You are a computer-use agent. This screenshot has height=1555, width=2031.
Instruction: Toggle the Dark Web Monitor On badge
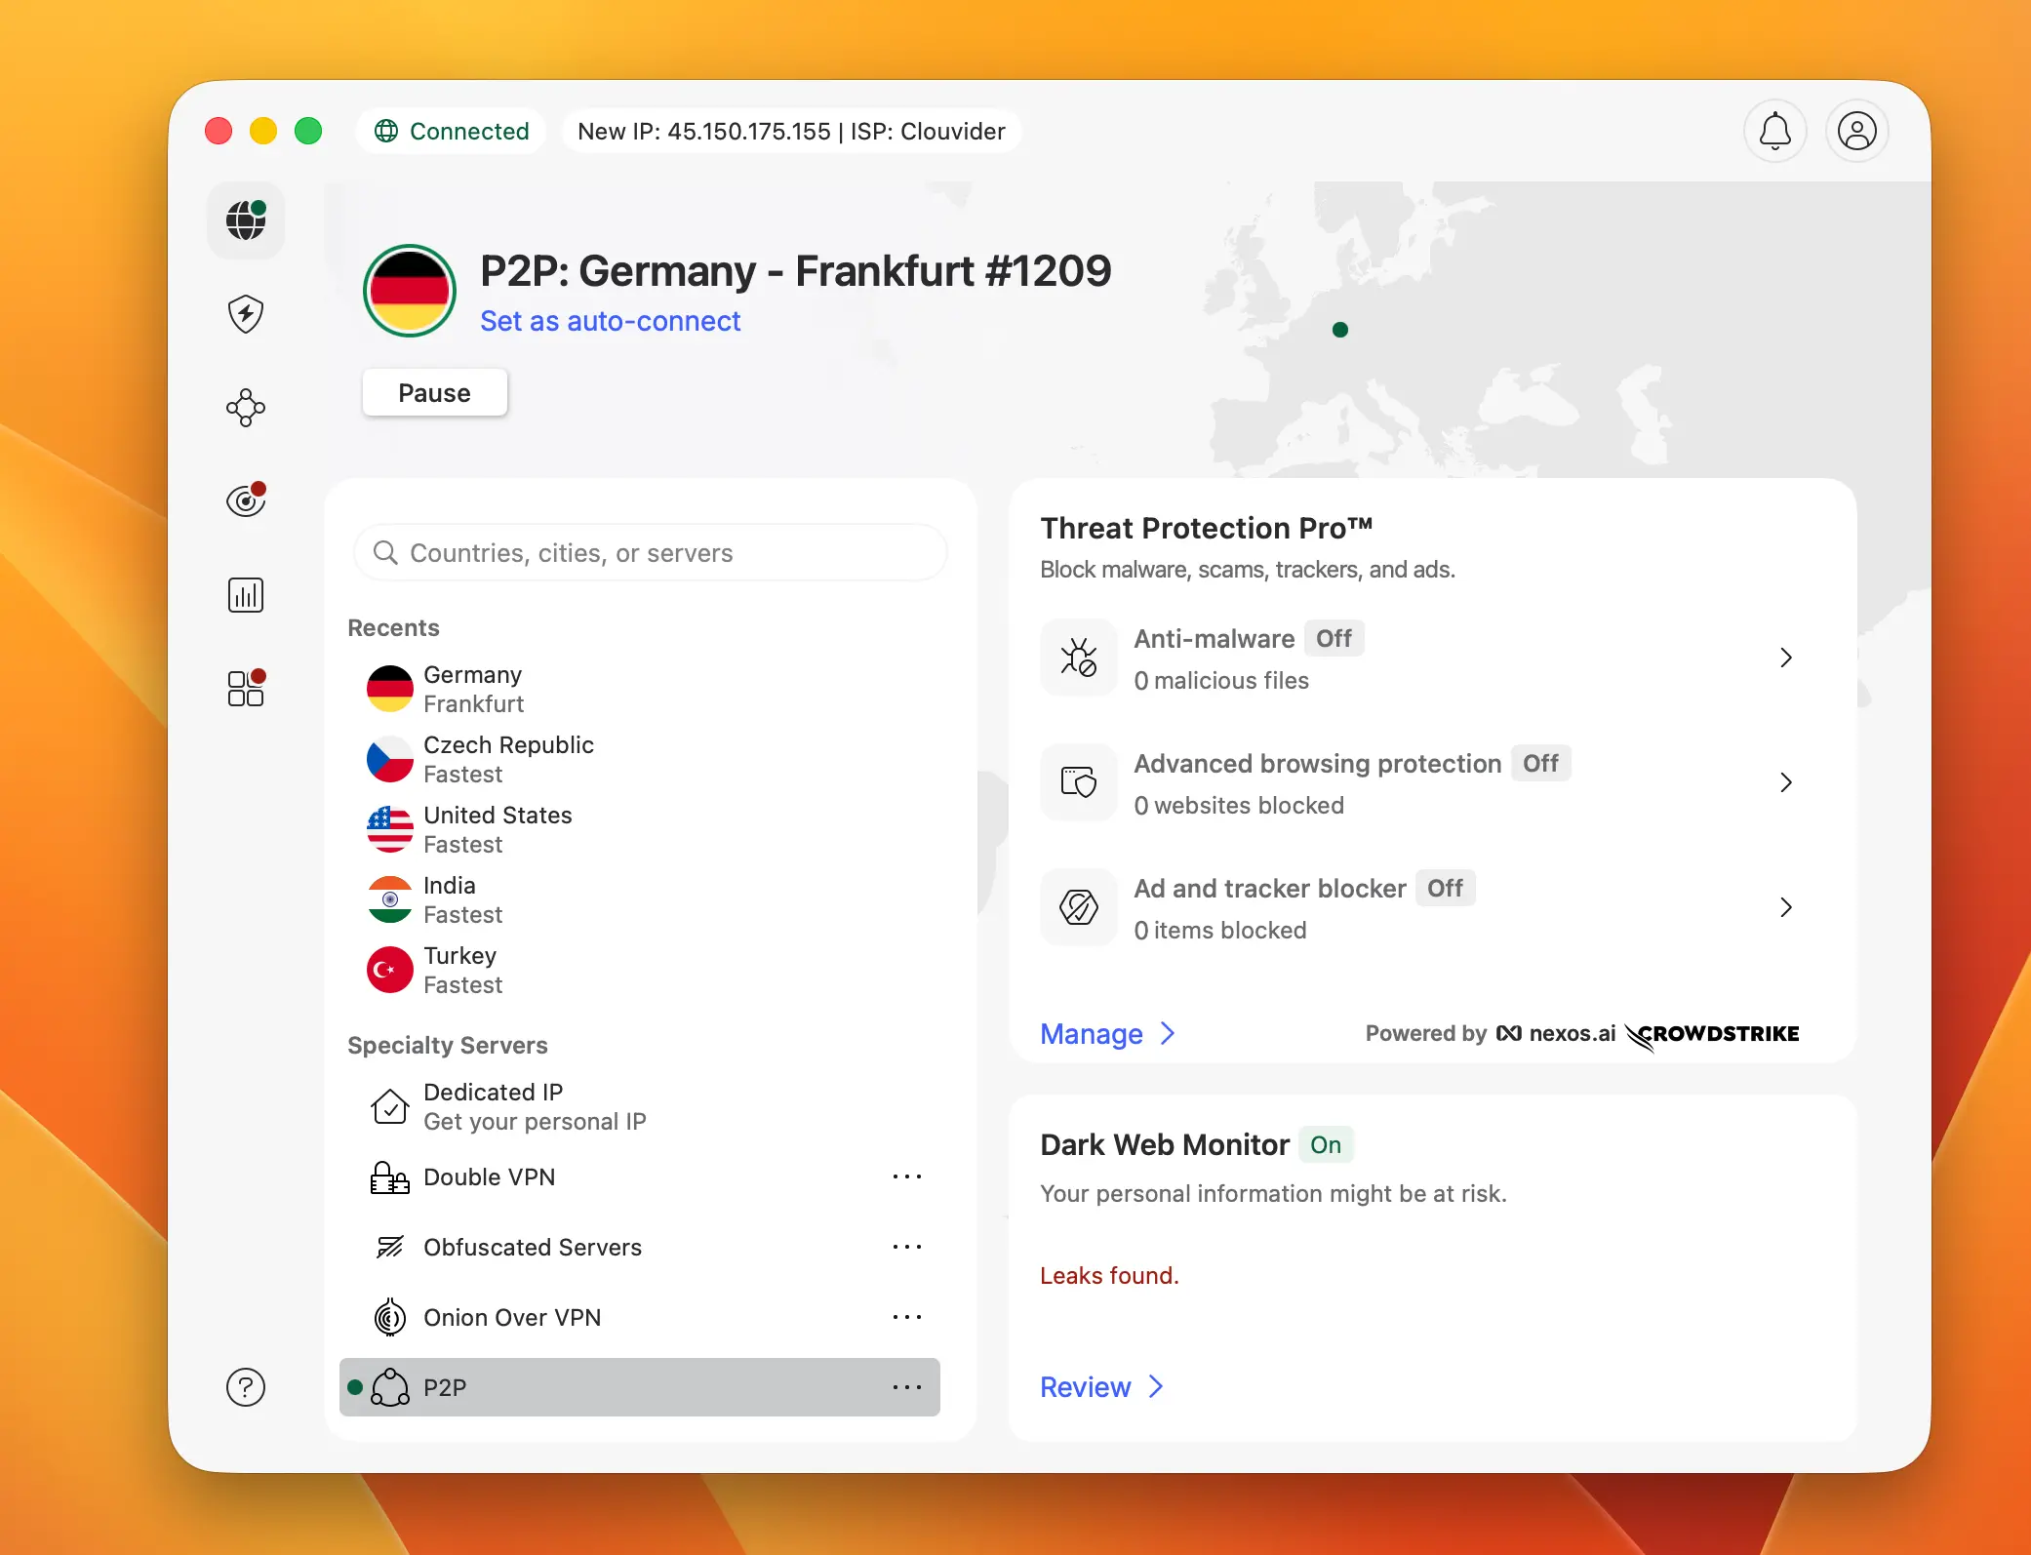coord(1326,1144)
